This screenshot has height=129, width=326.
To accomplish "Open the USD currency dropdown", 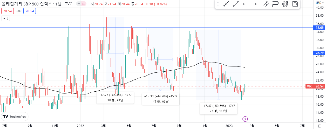I will 320,3.
